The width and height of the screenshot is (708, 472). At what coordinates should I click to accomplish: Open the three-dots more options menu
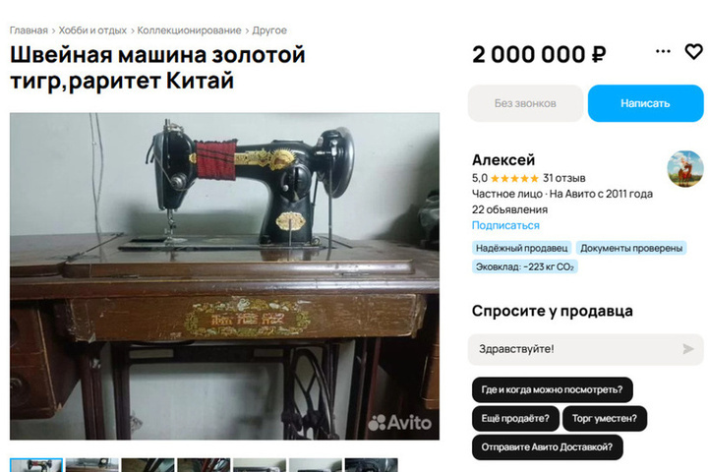click(x=663, y=51)
